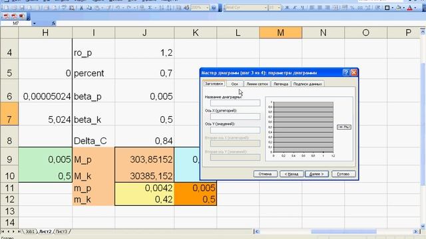Click the Percent Style icon
Screen dimensions: 426x239
click(x=352, y=8)
